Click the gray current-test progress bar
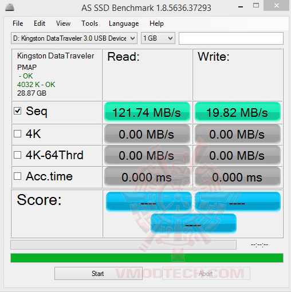 (123, 245)
